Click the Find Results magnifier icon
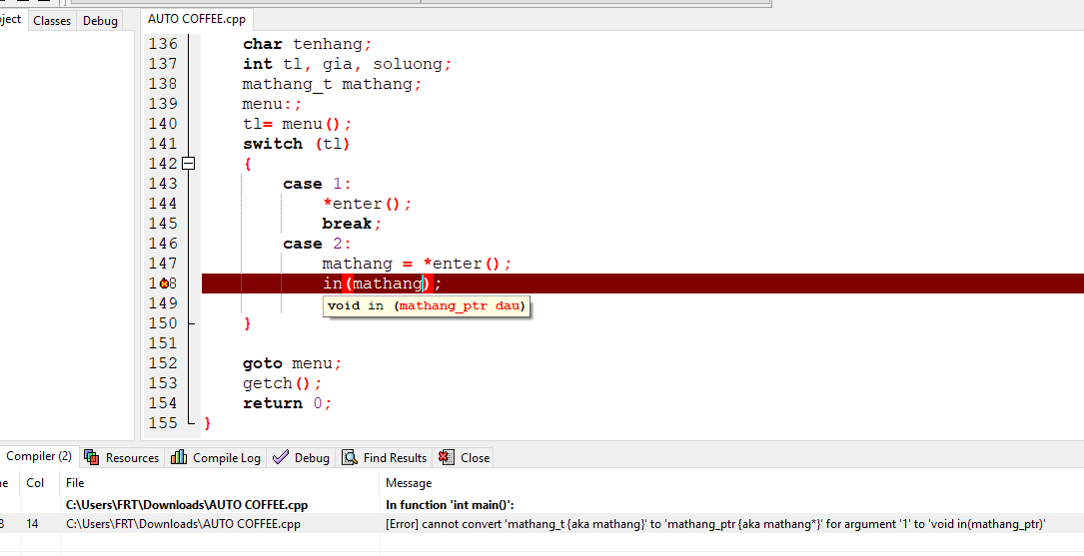Image resolution: width=1084 pixels, height=556 pixels. pyautogui.click(x=350, y=457)
